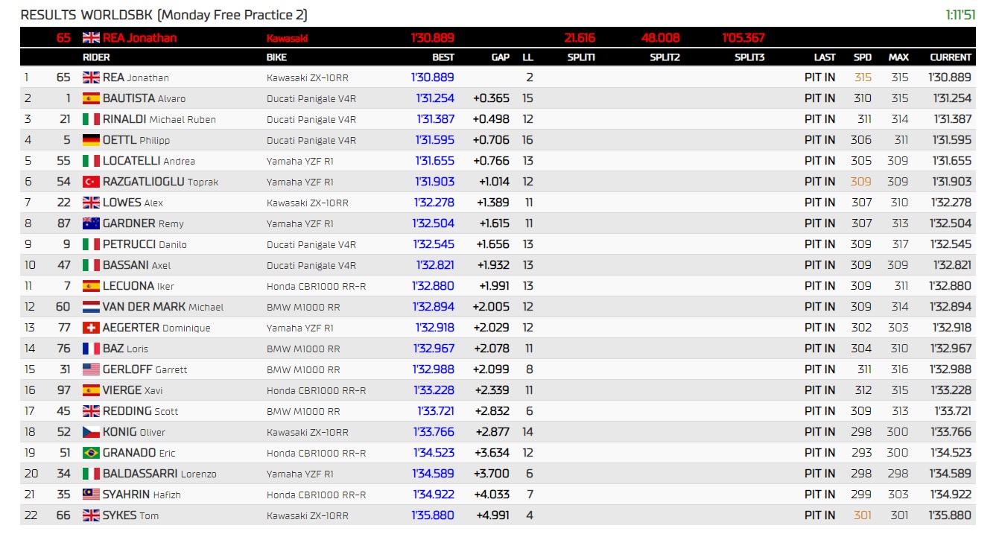The image size is (1002, 537).
Task: Click the Spanish flag beside LECUONA Iker
Action: click(91, 285)
